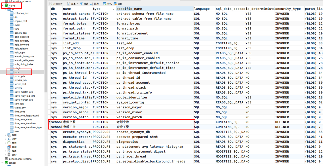Screen dimensions: 323x166
Task: Select the proc table icon
Action: click(x=12, y=72)
